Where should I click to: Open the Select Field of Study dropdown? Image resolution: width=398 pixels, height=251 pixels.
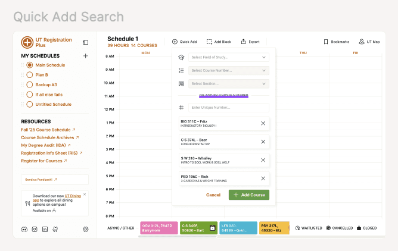click(x=229, y=57)
